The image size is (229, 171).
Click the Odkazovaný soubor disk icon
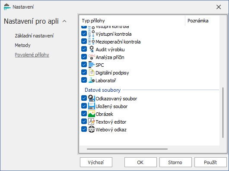point(92,98)
